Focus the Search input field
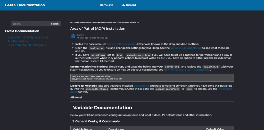Viewport: 264px width, 130px height. pyautogui.click(x=30, y=24)
